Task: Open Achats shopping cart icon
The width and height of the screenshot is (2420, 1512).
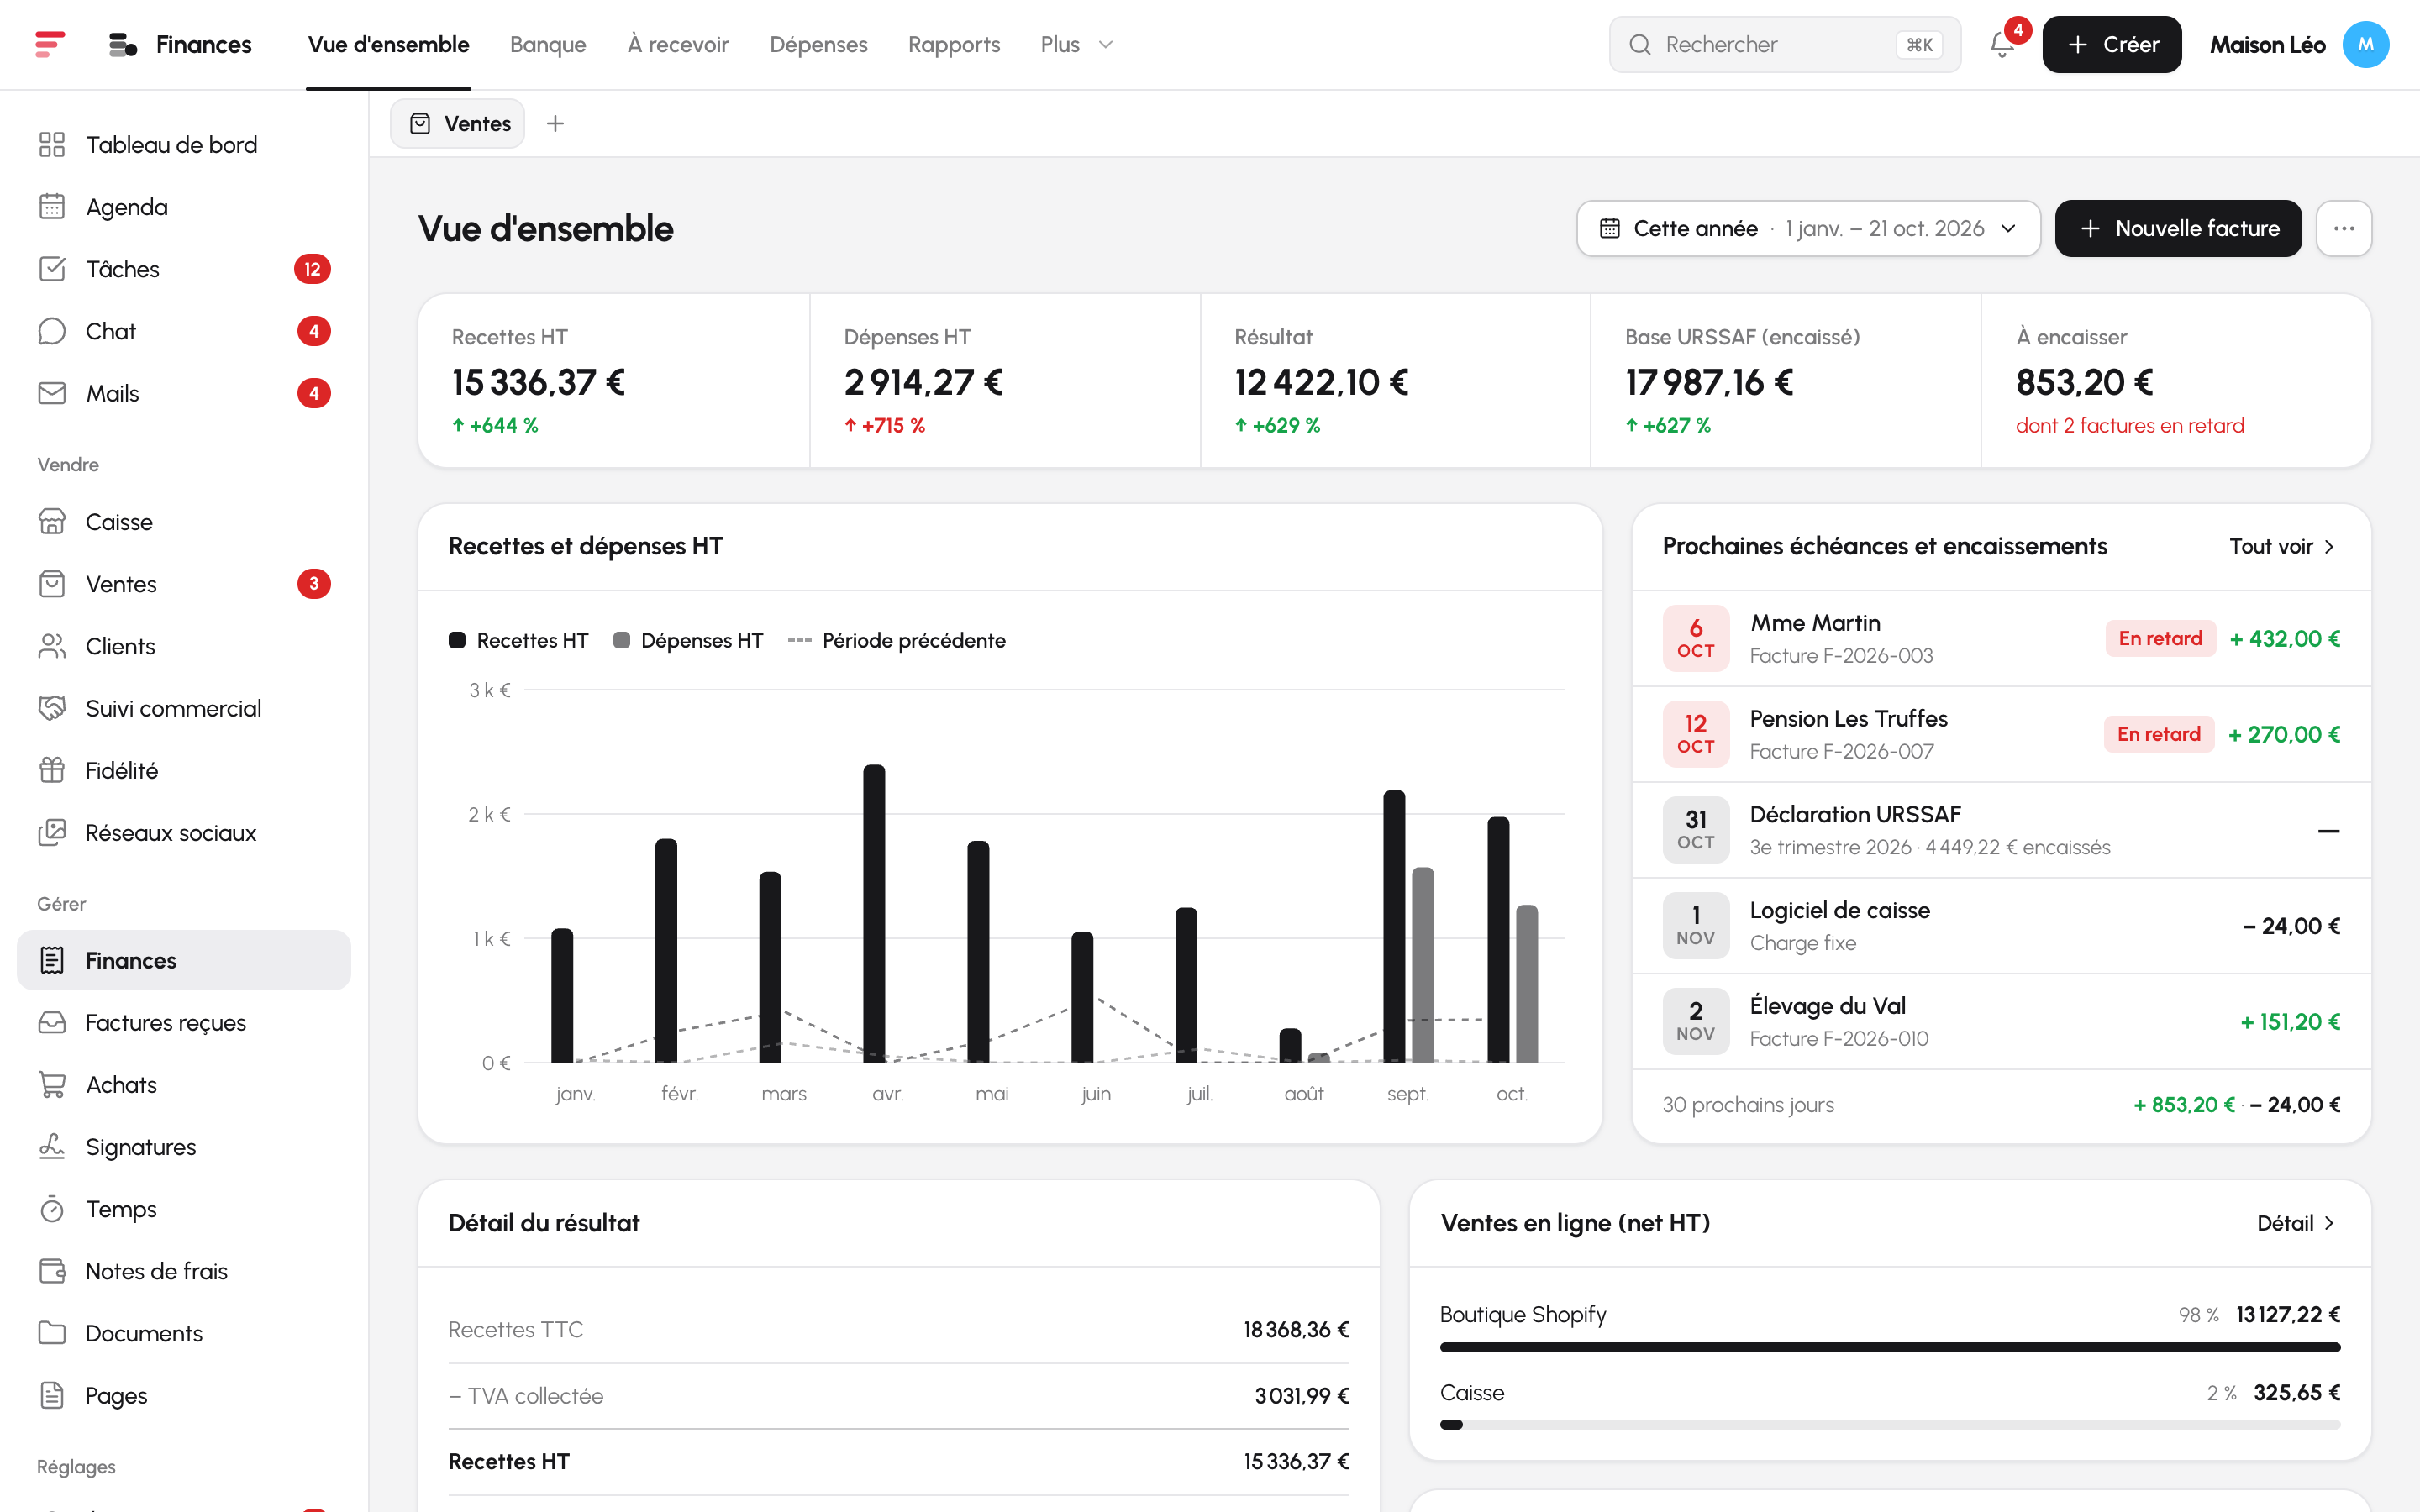Action: click(x=52, y=1085)
